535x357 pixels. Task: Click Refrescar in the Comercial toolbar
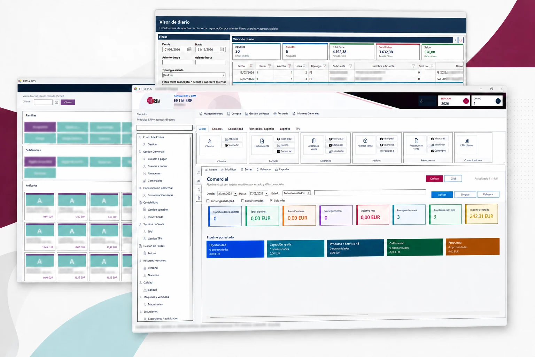pos(263,169)
